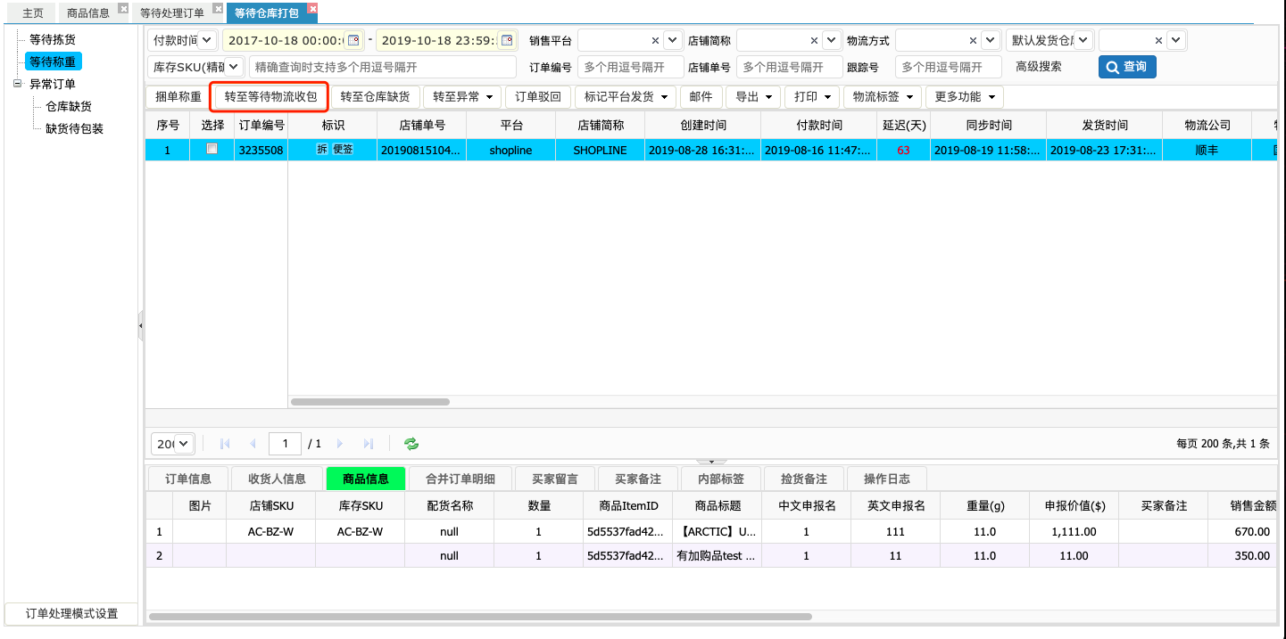Open the calendar picker for start date

click(353, 40)
